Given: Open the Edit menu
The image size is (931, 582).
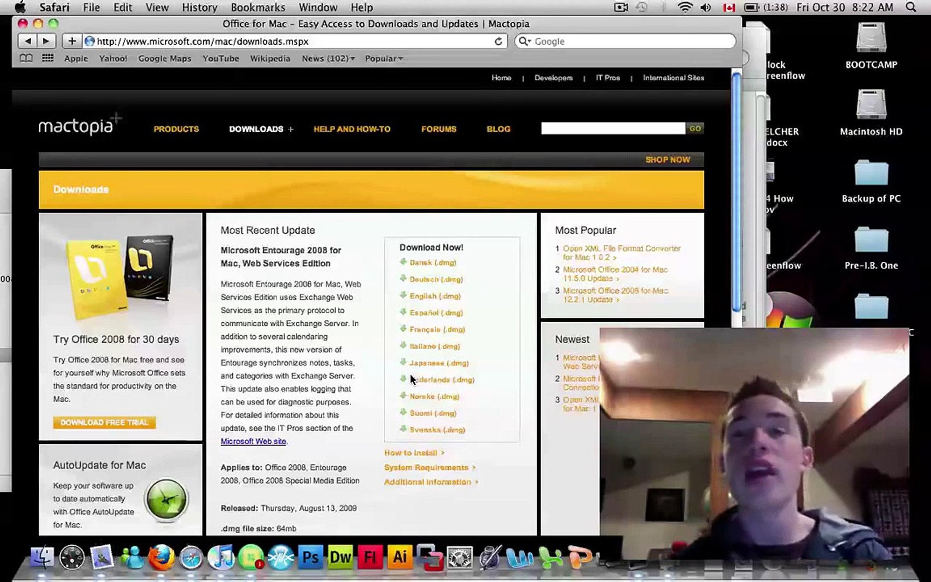Looking at the screenshot, I should pyautogui.click(x=123, y=8).
